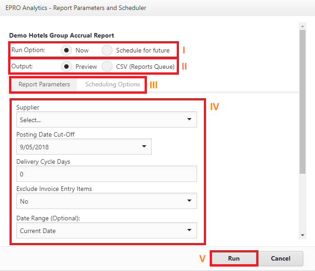Click the scrollbar down arrow
Viewport: 315px width, 271px height.
[302, 235]
